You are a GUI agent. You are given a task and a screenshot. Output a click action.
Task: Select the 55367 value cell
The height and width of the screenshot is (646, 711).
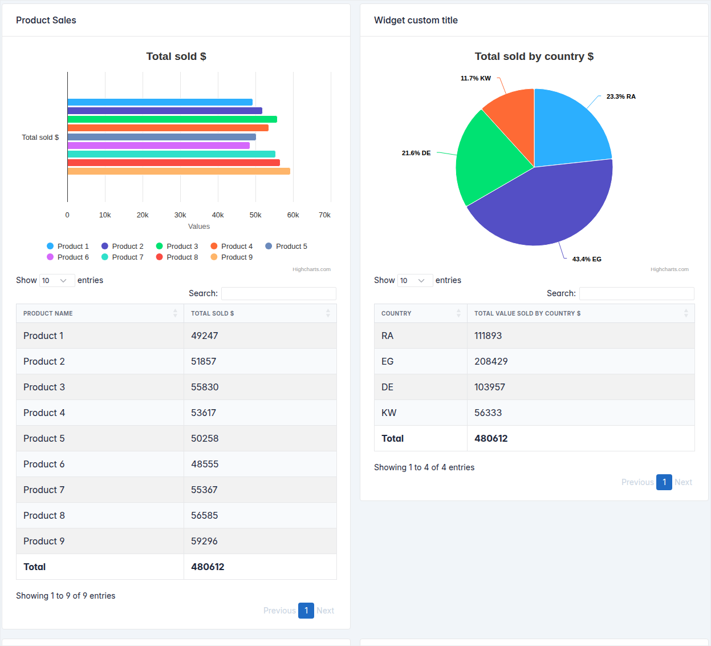[x=260, y=490]
